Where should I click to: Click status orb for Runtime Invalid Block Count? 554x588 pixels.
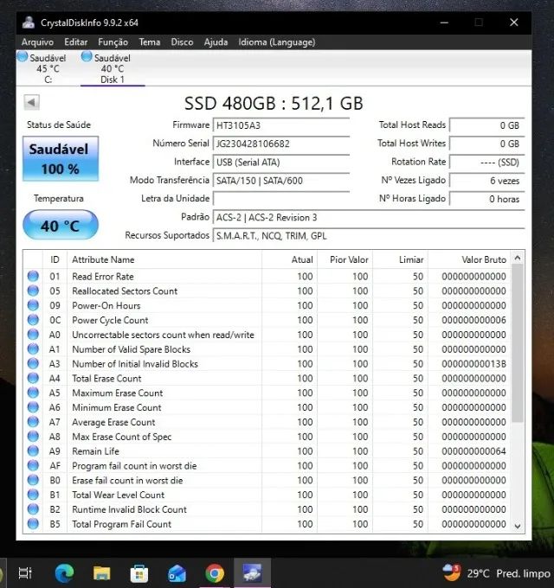33,509
